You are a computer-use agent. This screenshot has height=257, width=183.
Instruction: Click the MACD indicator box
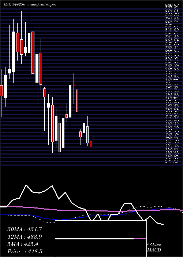(x=101, y=239)
